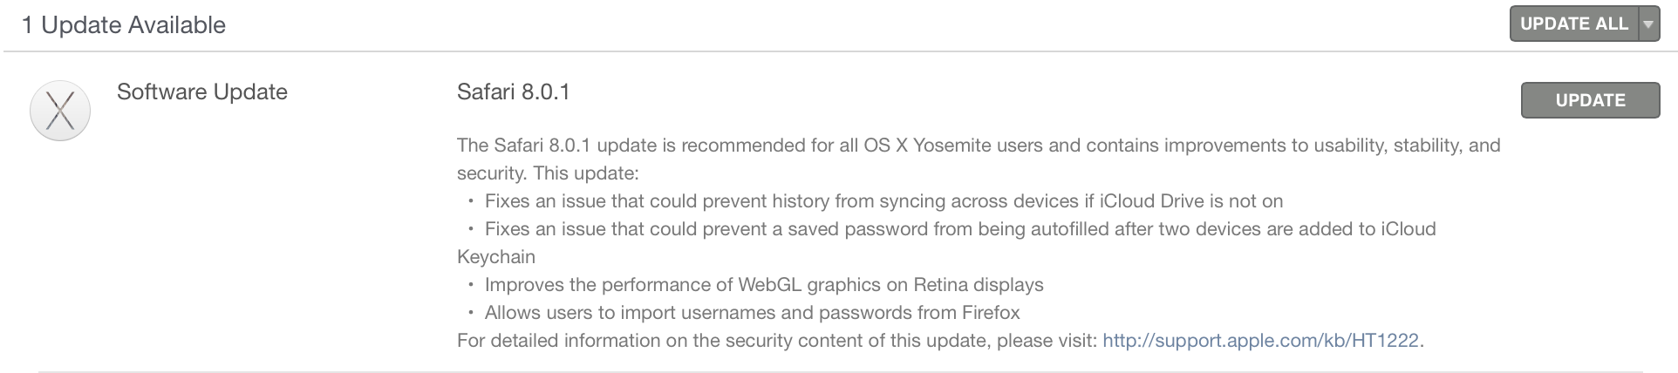Screen dimensions: 1678x373
Task: Open the dropdown arrow beside UPDATE ALL
Action: tap(1647, 24)
